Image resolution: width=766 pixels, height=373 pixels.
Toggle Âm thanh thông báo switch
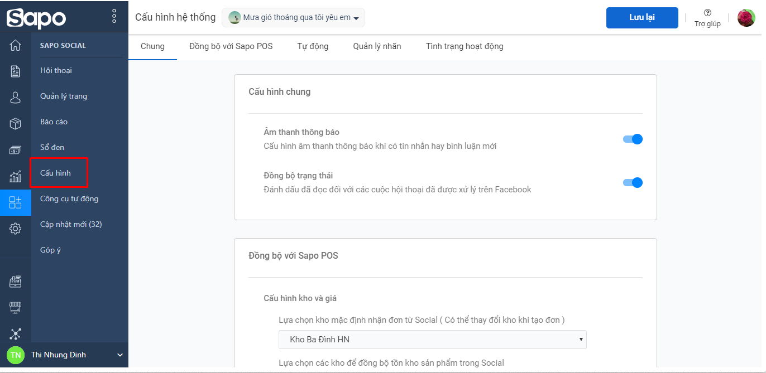tap(633, 139)
